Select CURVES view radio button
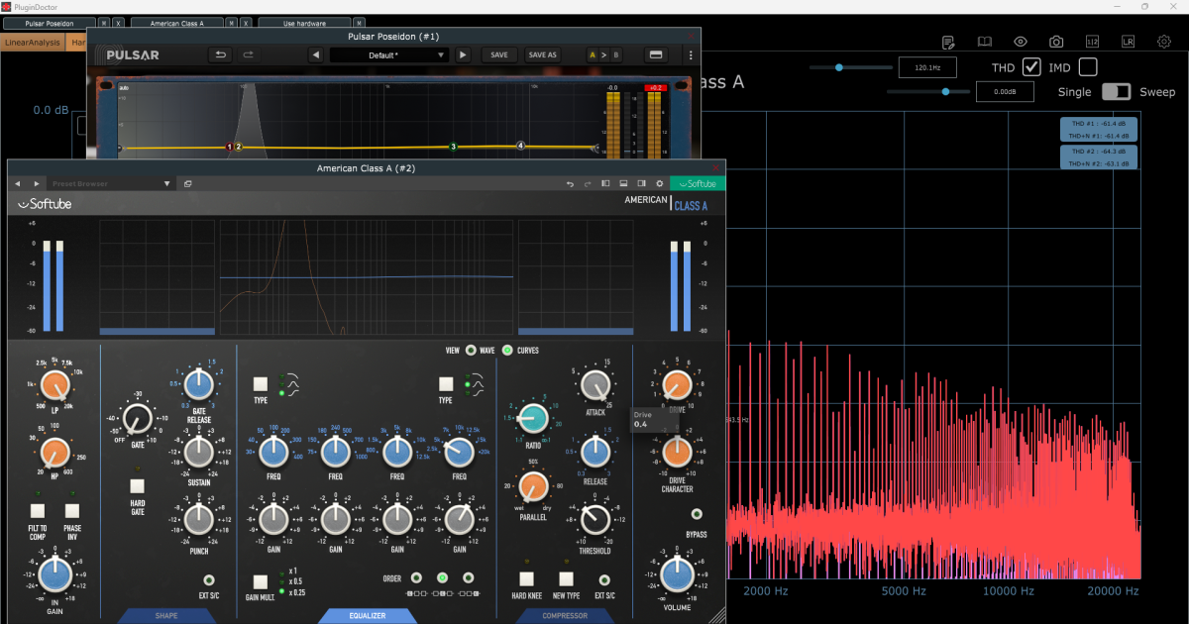 [507, 350]
